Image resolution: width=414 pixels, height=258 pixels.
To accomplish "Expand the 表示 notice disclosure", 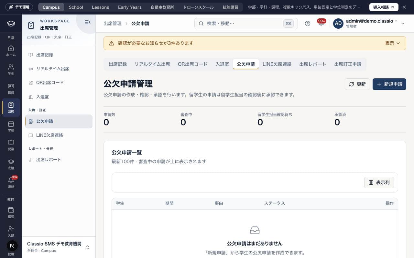I will click(393, 43).
